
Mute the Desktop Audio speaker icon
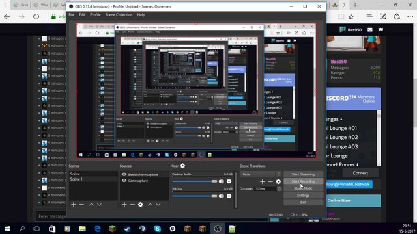(222, 181)
